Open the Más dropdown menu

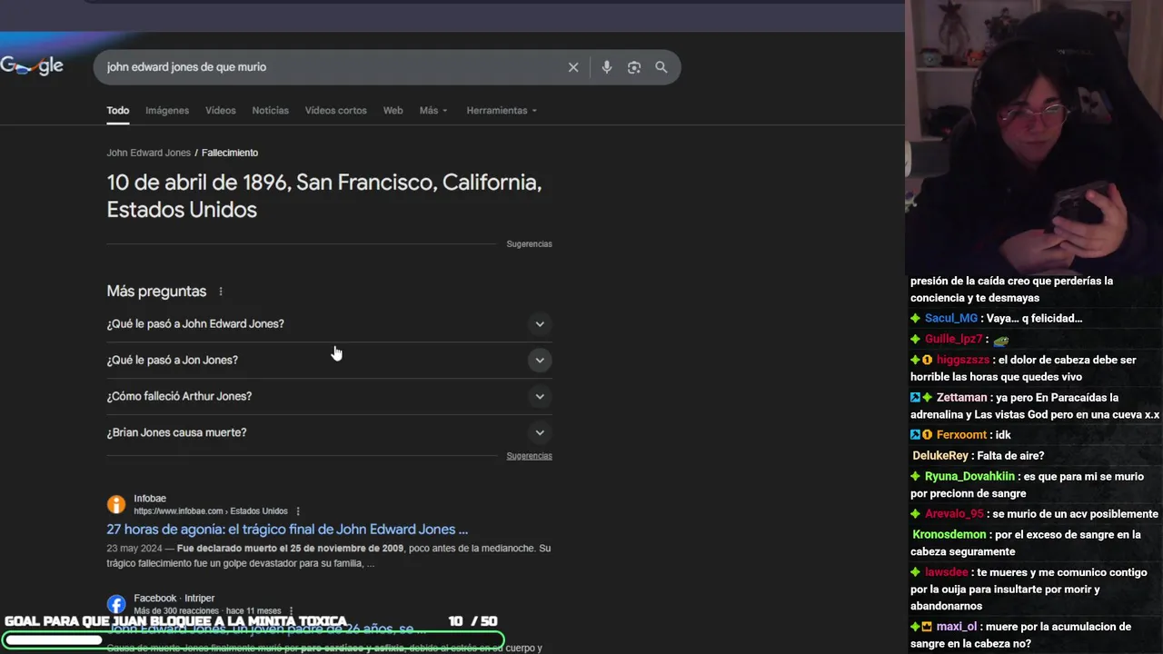click(433, 110)
